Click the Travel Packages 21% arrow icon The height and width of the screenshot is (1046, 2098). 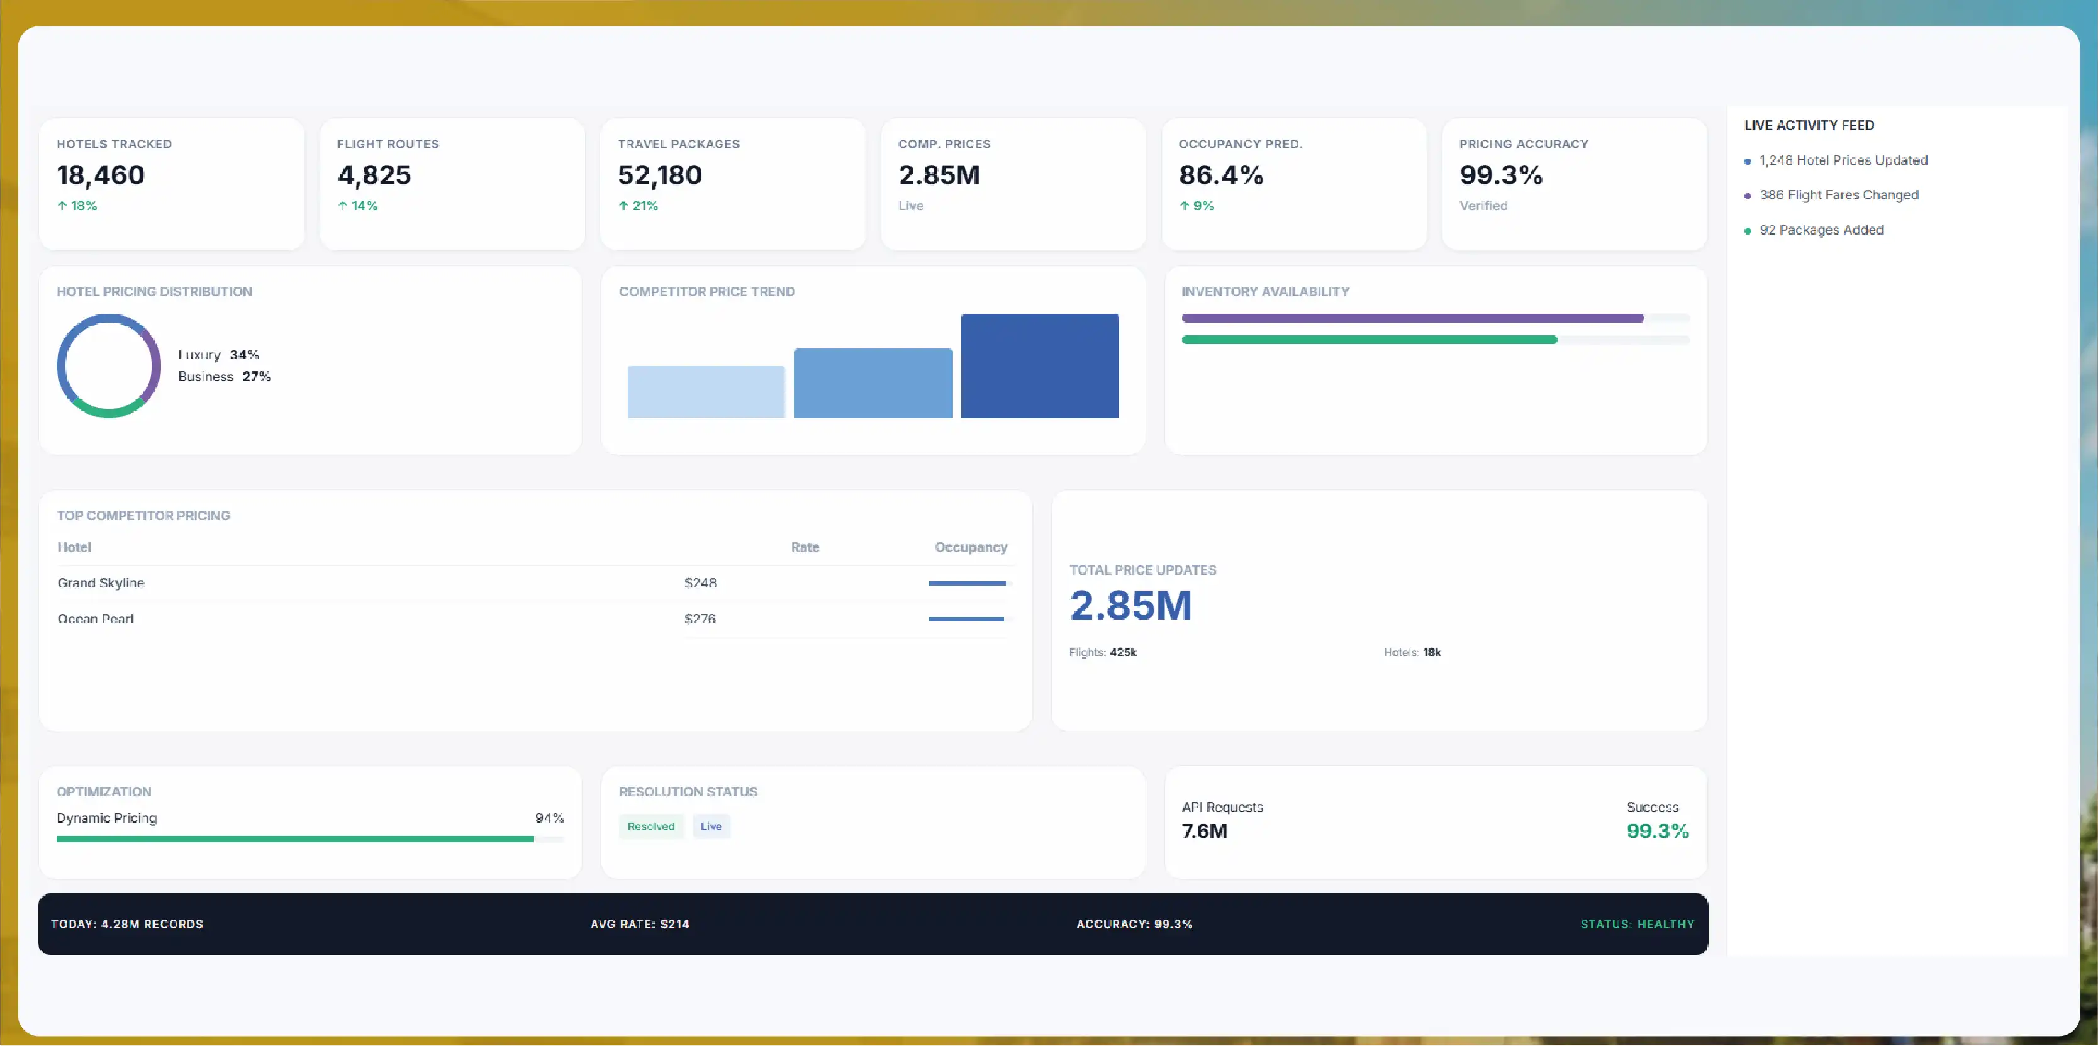tap(623, 206)
